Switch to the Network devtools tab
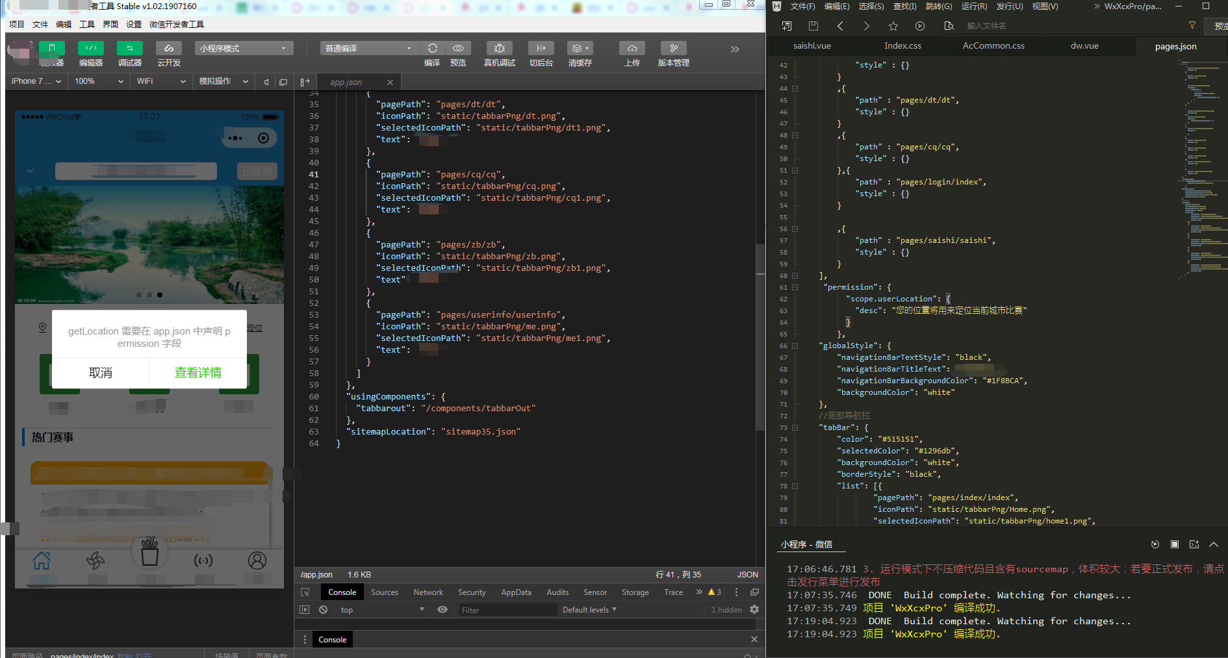This screenshot has height=658, width=1228. 428,592
